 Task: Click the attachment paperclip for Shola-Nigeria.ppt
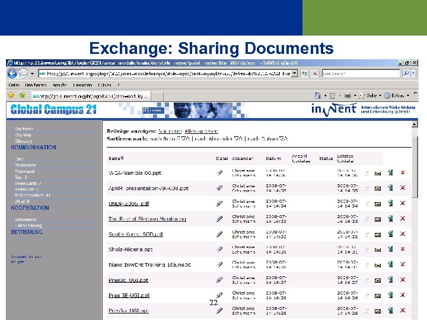coord(219,249)
